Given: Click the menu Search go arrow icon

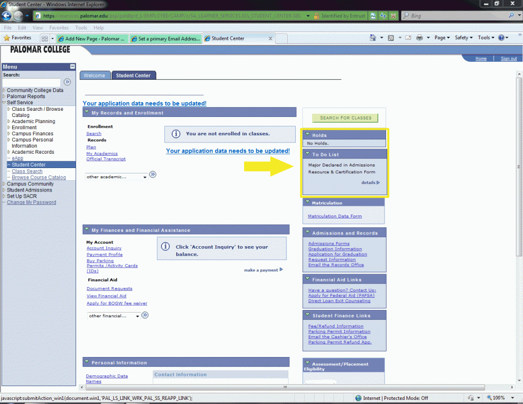Looking at the screenshot, I should [x=67, y=82].
